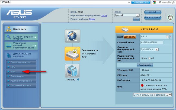
Task: Open the Clients computer icon
Action: 72,71
